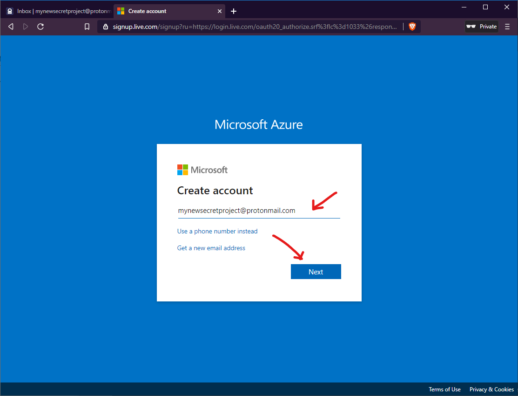The height and width of the screenshot is (396, 518).
Task: Click the padlock site security icon
Action: [105, 27]
